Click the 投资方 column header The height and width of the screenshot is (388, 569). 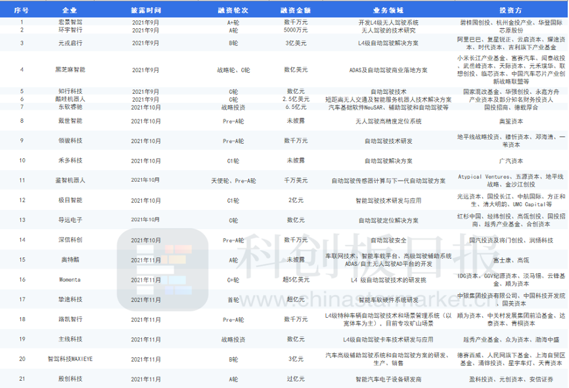pos(511,10)
